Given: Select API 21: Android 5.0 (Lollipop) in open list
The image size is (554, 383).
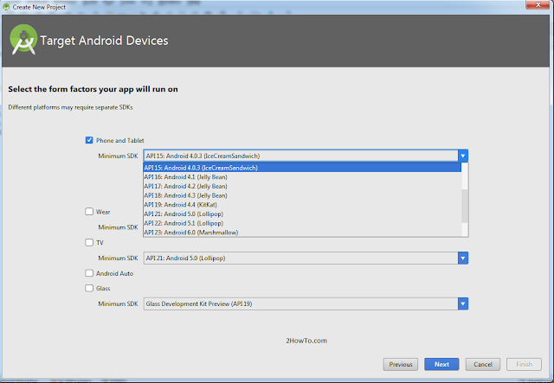Looking at the screenshot, I should click(302, 214).
